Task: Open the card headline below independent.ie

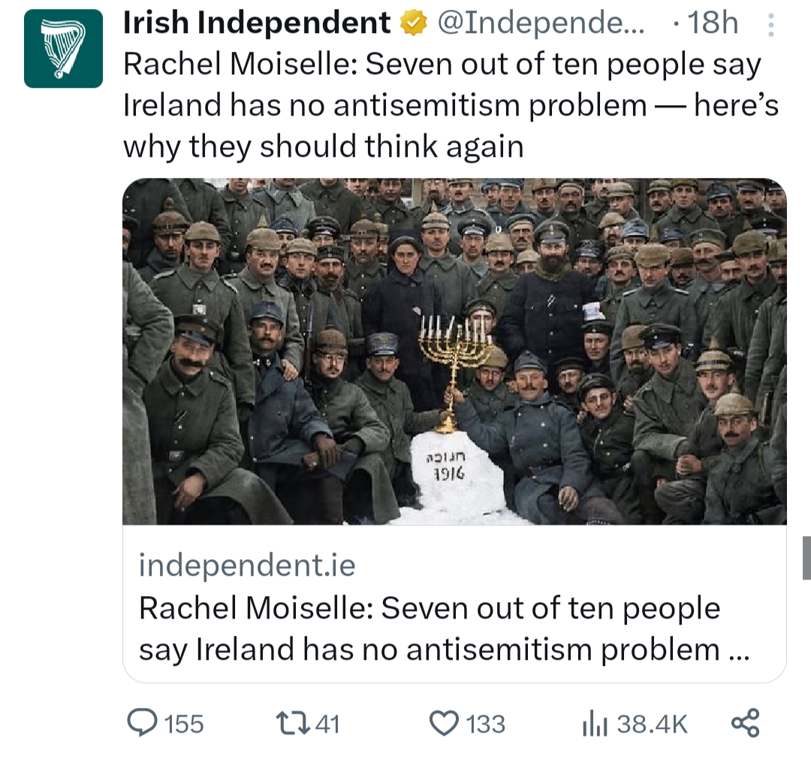Action: click(445, 628)
